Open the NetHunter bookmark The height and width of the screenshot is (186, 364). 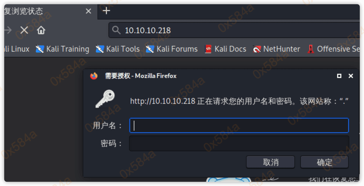[x=277, y=49]
